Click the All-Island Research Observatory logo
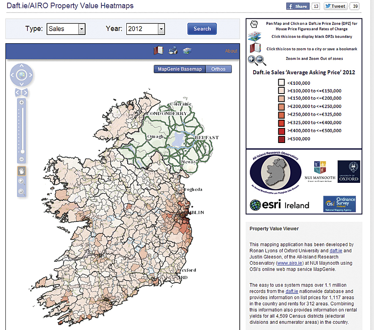This screenshot has width=374, height=330. coord(276,172)
